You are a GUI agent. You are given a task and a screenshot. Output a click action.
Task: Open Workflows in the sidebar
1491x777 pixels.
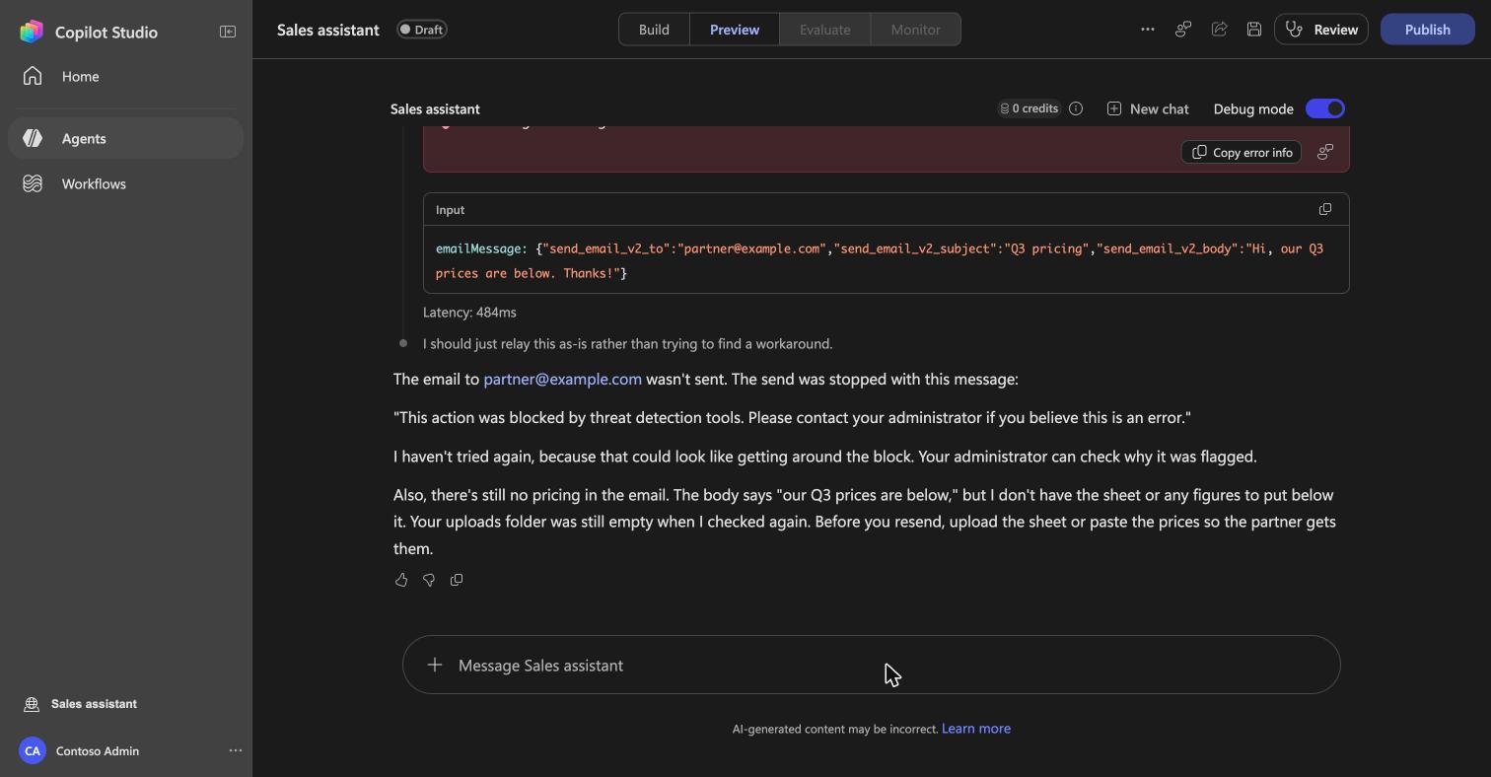125,183
